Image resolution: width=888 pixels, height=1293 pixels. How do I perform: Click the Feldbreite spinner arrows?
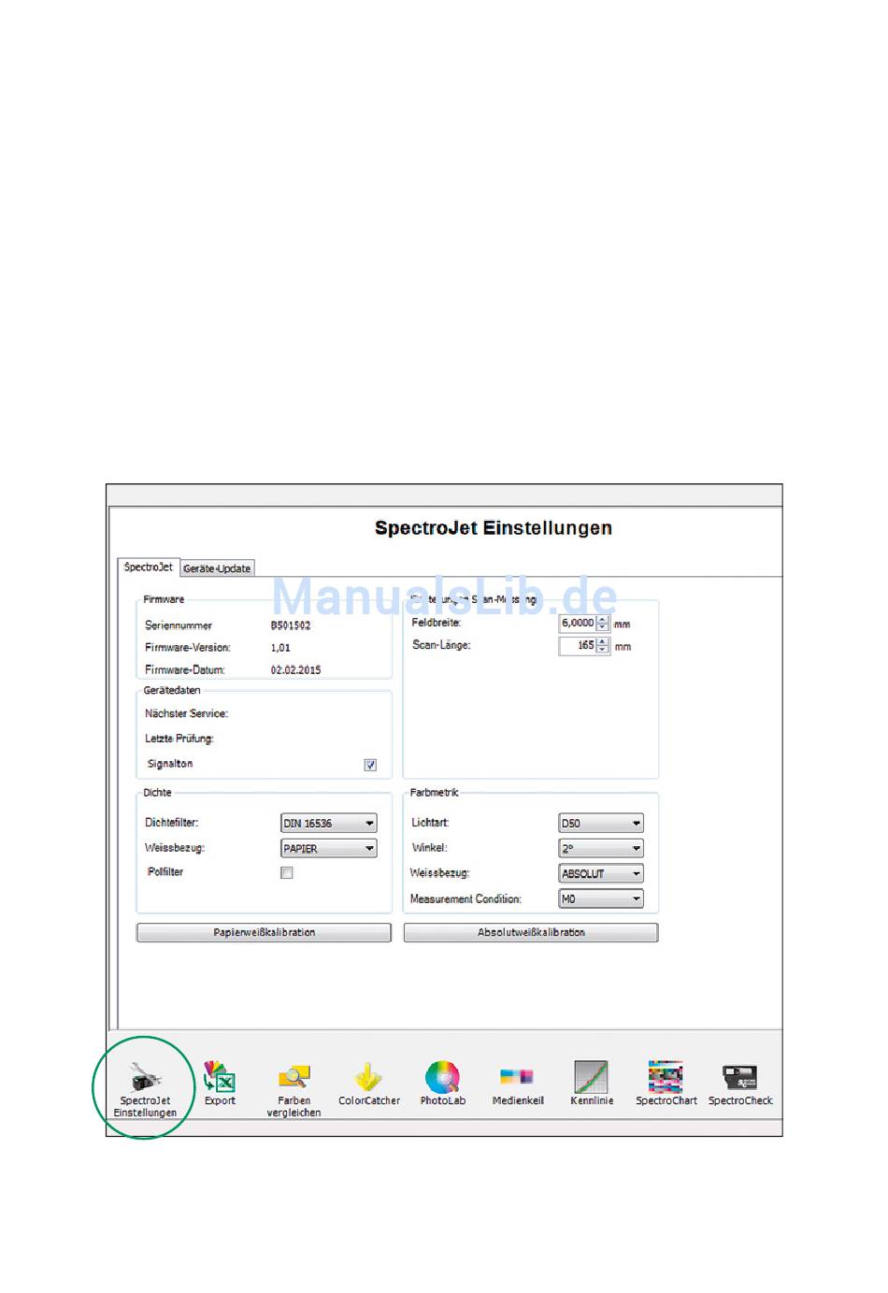tap(603, 623)
